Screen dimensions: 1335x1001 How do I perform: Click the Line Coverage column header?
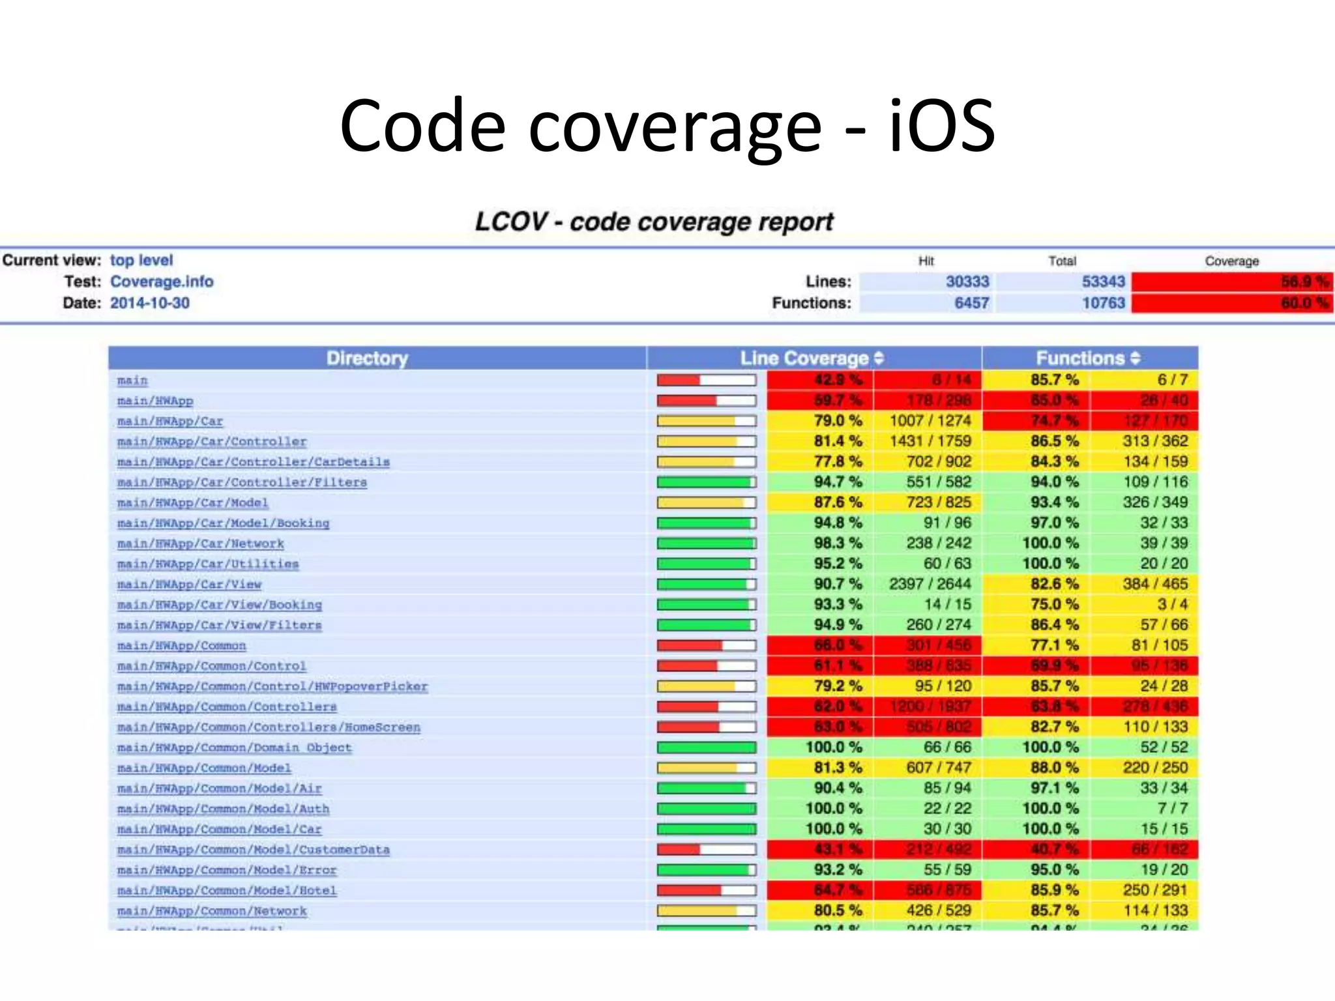pyautogui.click(x=814, y=358)
